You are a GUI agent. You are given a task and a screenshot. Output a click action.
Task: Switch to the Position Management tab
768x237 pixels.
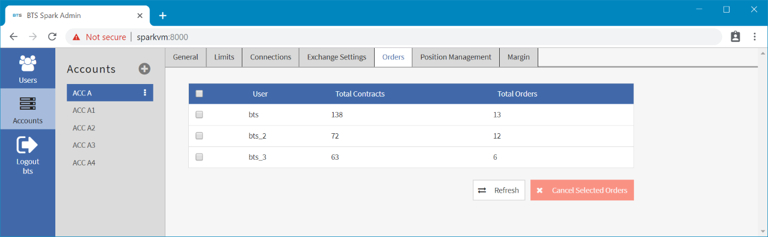pos(456,57)
